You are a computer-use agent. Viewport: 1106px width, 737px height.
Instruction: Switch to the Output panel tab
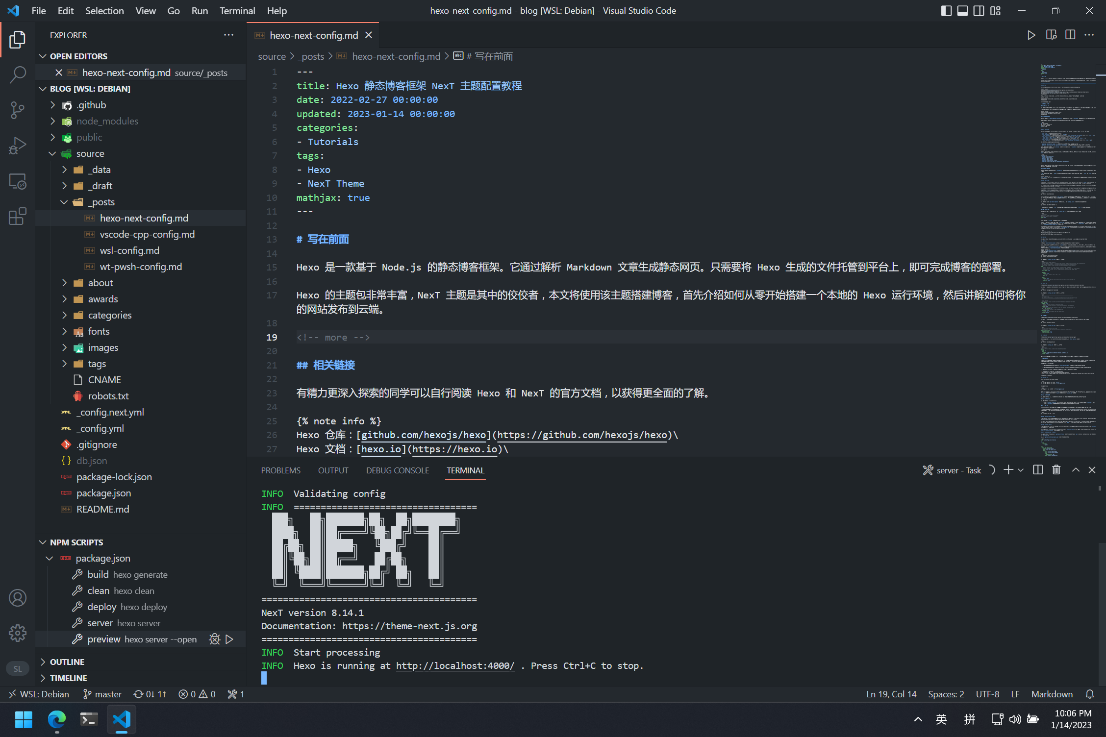(333, 470)
